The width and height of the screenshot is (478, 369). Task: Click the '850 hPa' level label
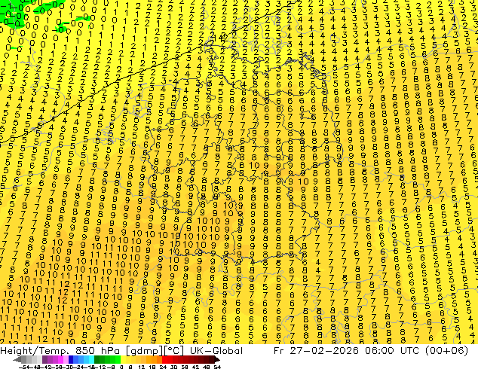pyautogui.click(x=97, y=351)
